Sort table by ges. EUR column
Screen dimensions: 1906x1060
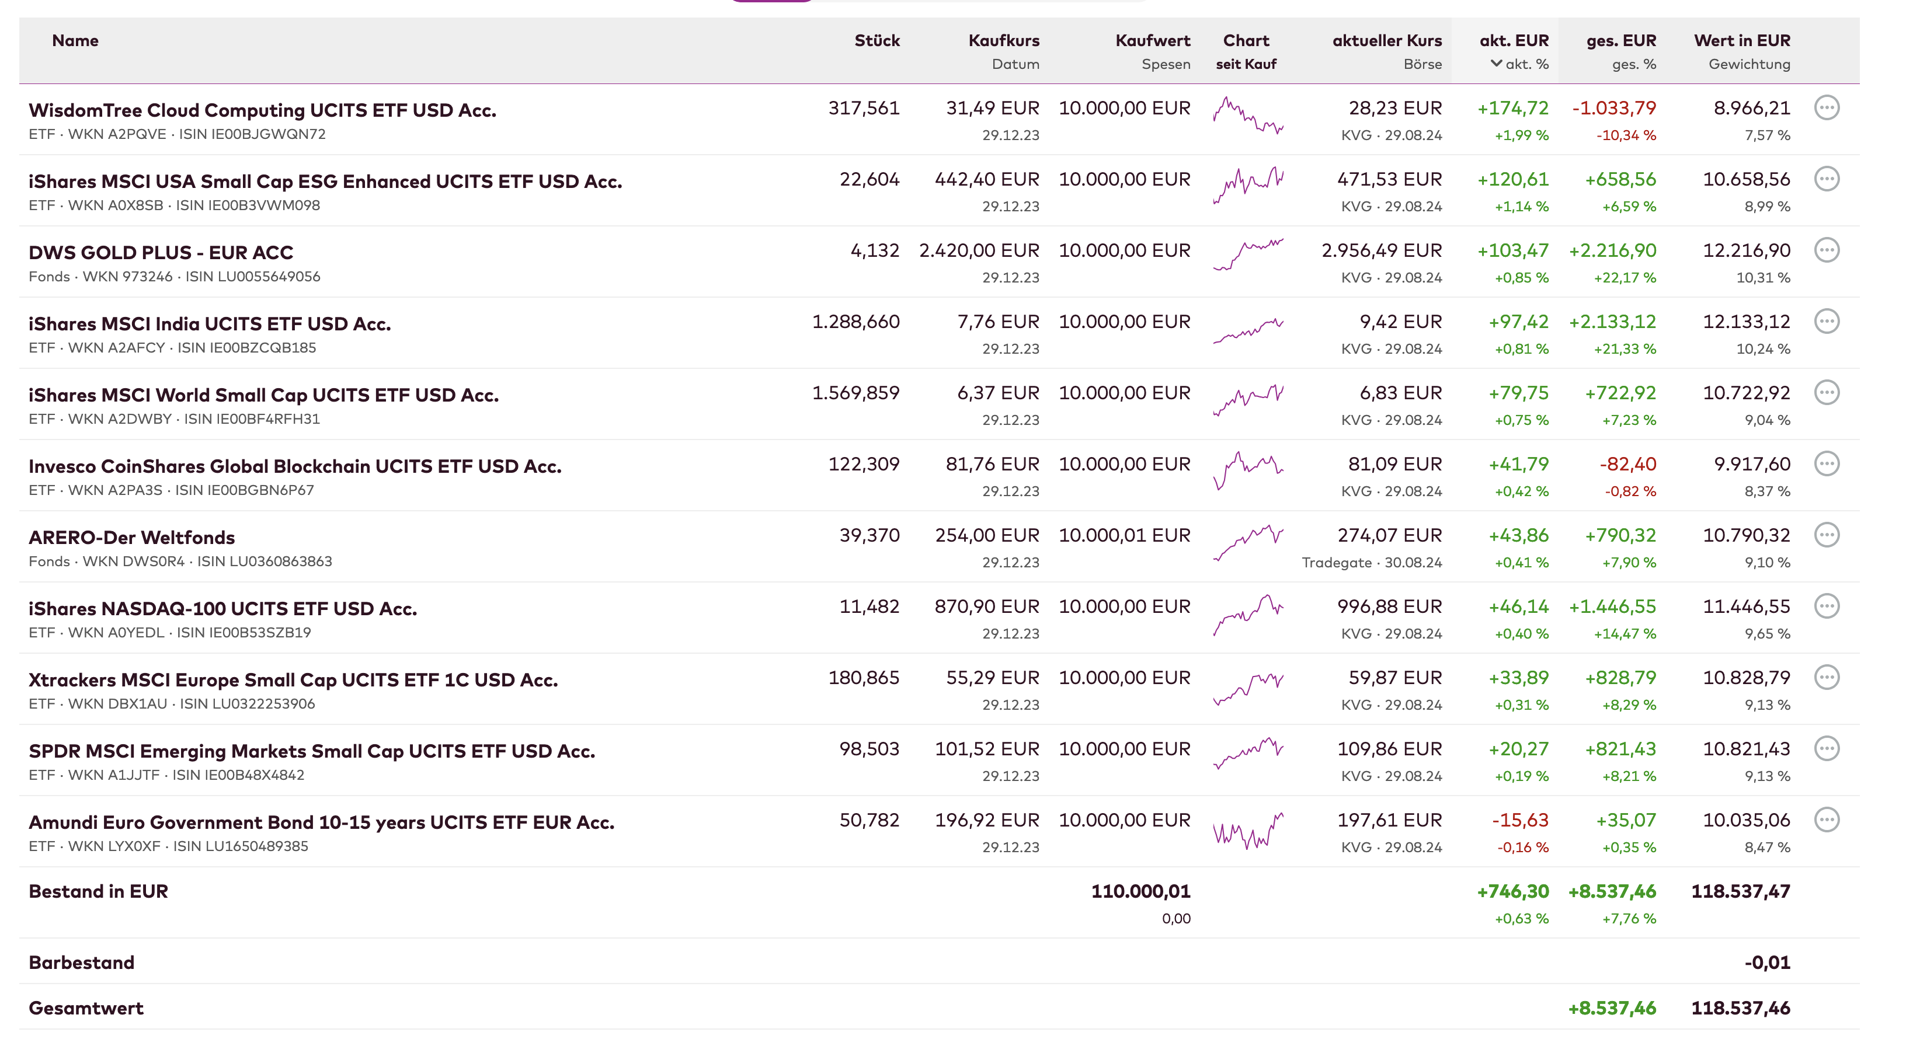pyautogui.click(x=1620, y=41)
